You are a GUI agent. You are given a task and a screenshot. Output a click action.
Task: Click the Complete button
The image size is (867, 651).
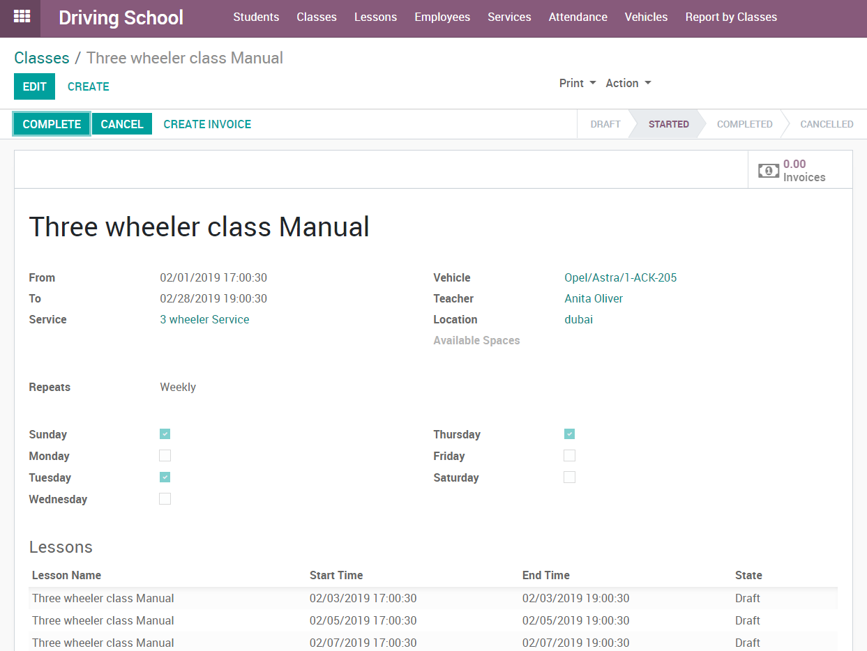tap(52, 124)
